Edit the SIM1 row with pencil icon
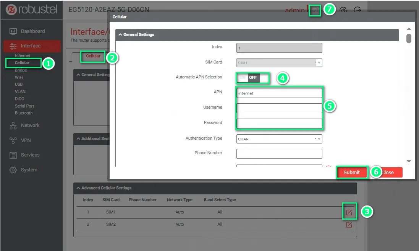The image size is (419, 251). [349, 212]
